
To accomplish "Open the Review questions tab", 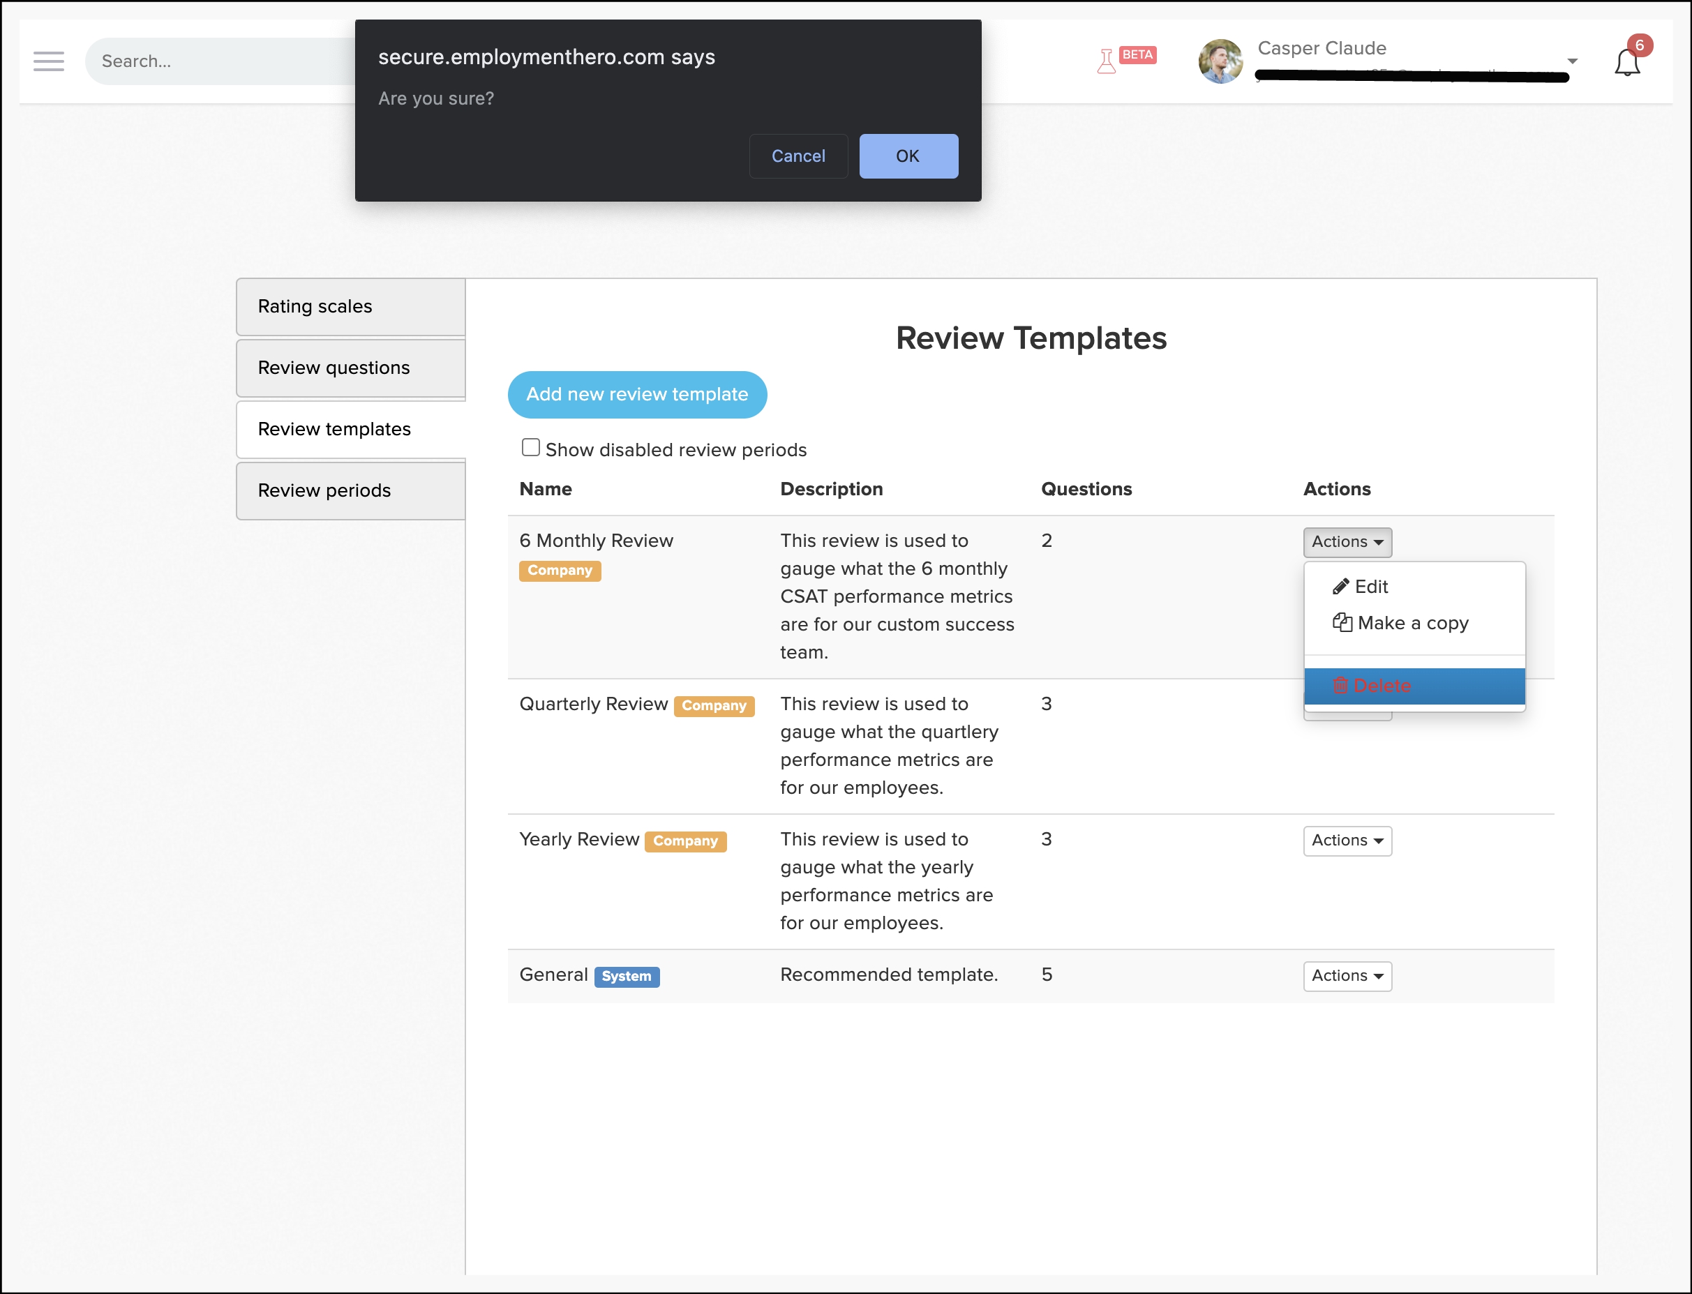I will coord(350,368).
